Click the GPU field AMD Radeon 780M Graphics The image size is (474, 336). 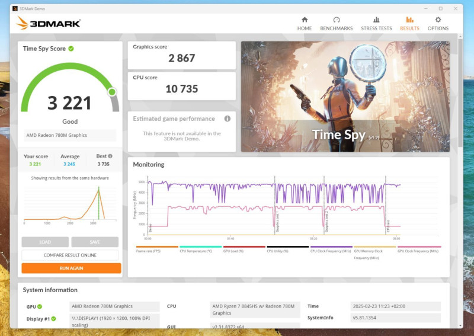coord(114,306)
